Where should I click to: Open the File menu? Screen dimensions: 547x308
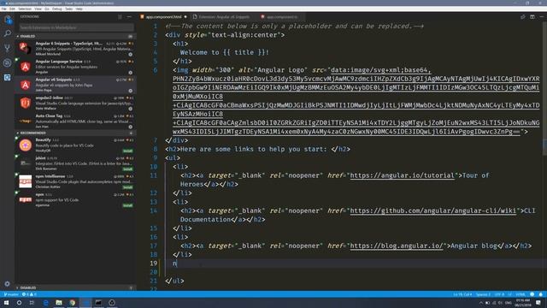pos(3,9)
